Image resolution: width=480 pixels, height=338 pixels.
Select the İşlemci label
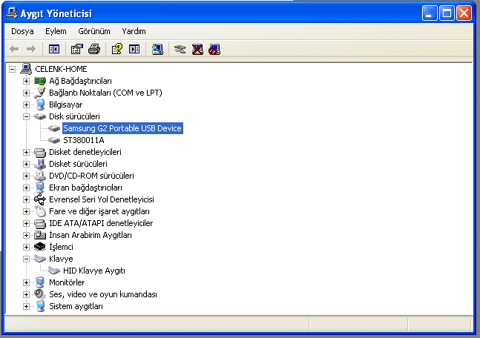click(x=61, y=247)
